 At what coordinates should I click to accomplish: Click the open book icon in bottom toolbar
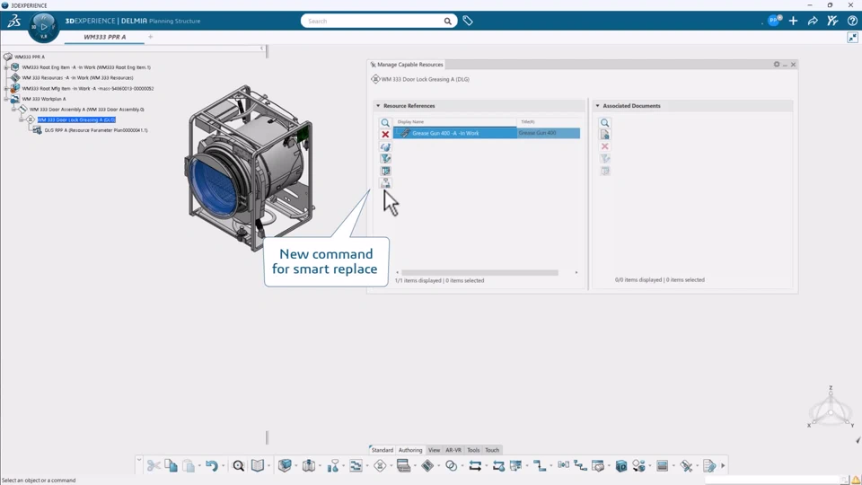258,466
